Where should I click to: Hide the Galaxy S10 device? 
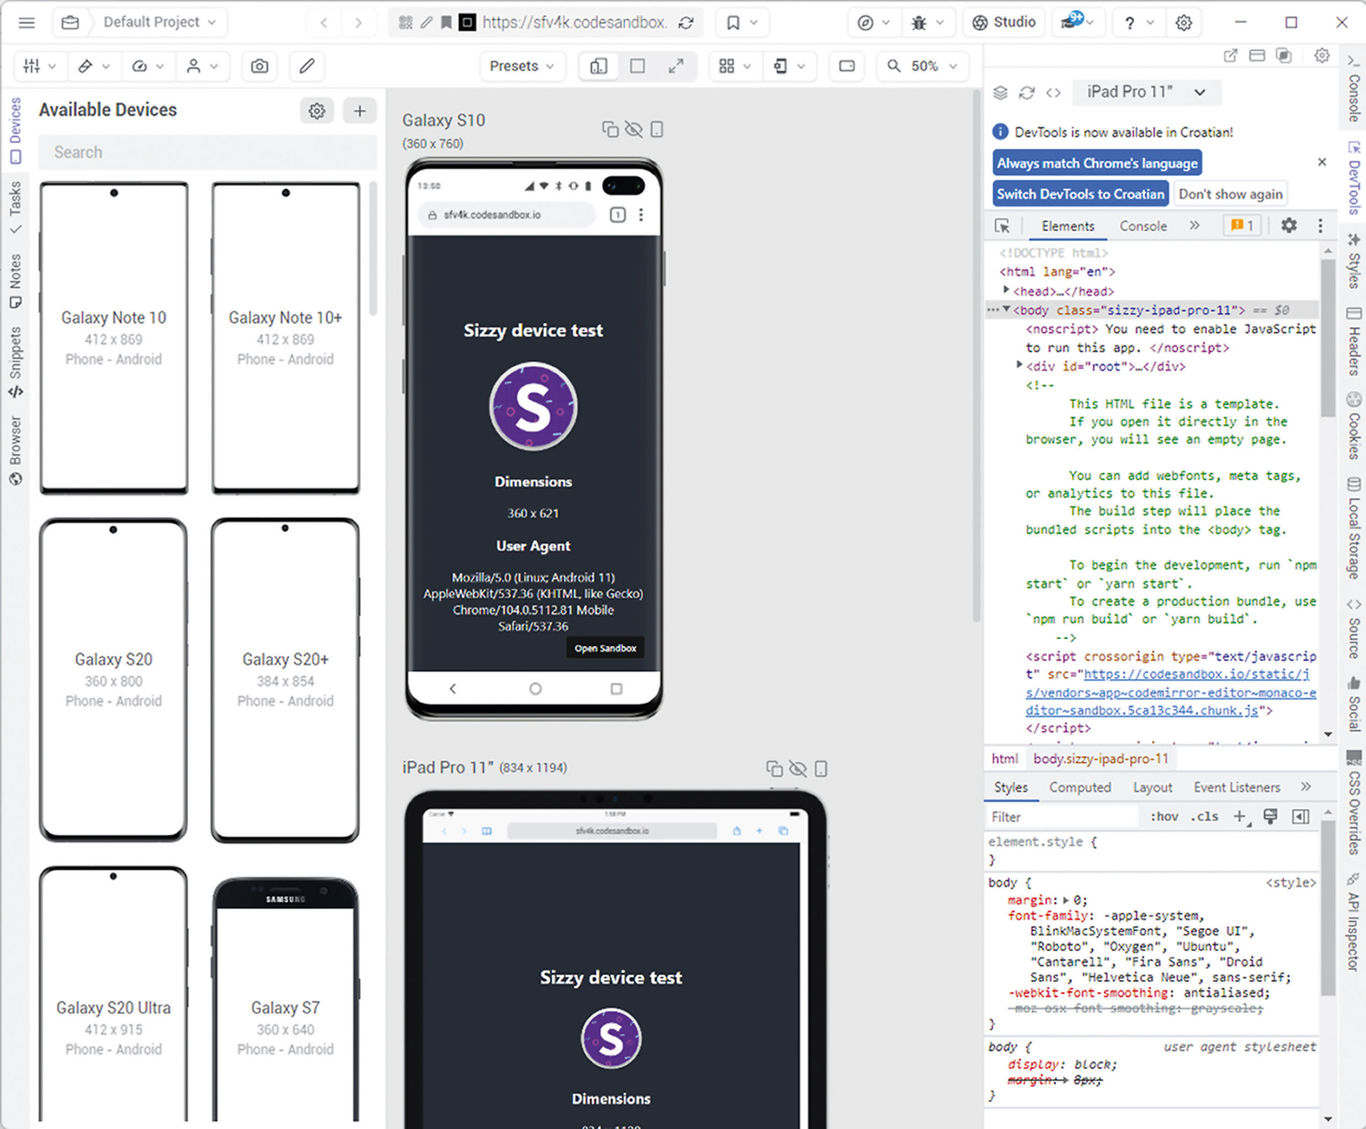coord(633,129)
